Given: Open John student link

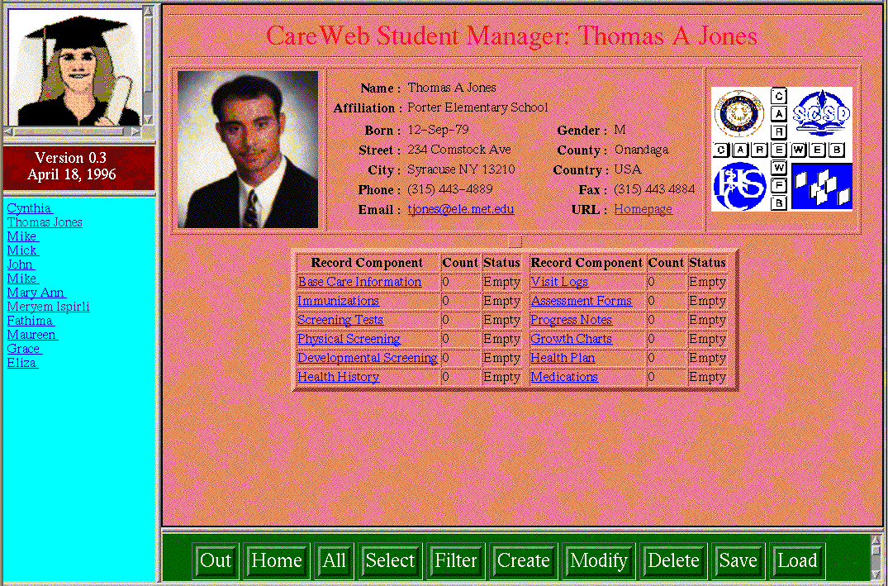Looking at the screenshot, I should (x=21, y=264).
